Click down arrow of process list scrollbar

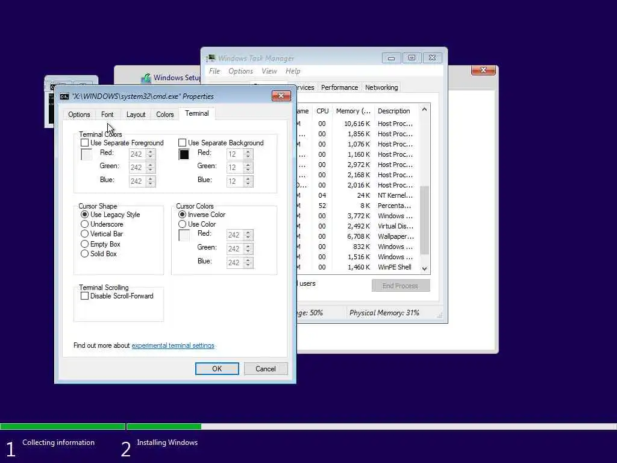click(424, 268)
